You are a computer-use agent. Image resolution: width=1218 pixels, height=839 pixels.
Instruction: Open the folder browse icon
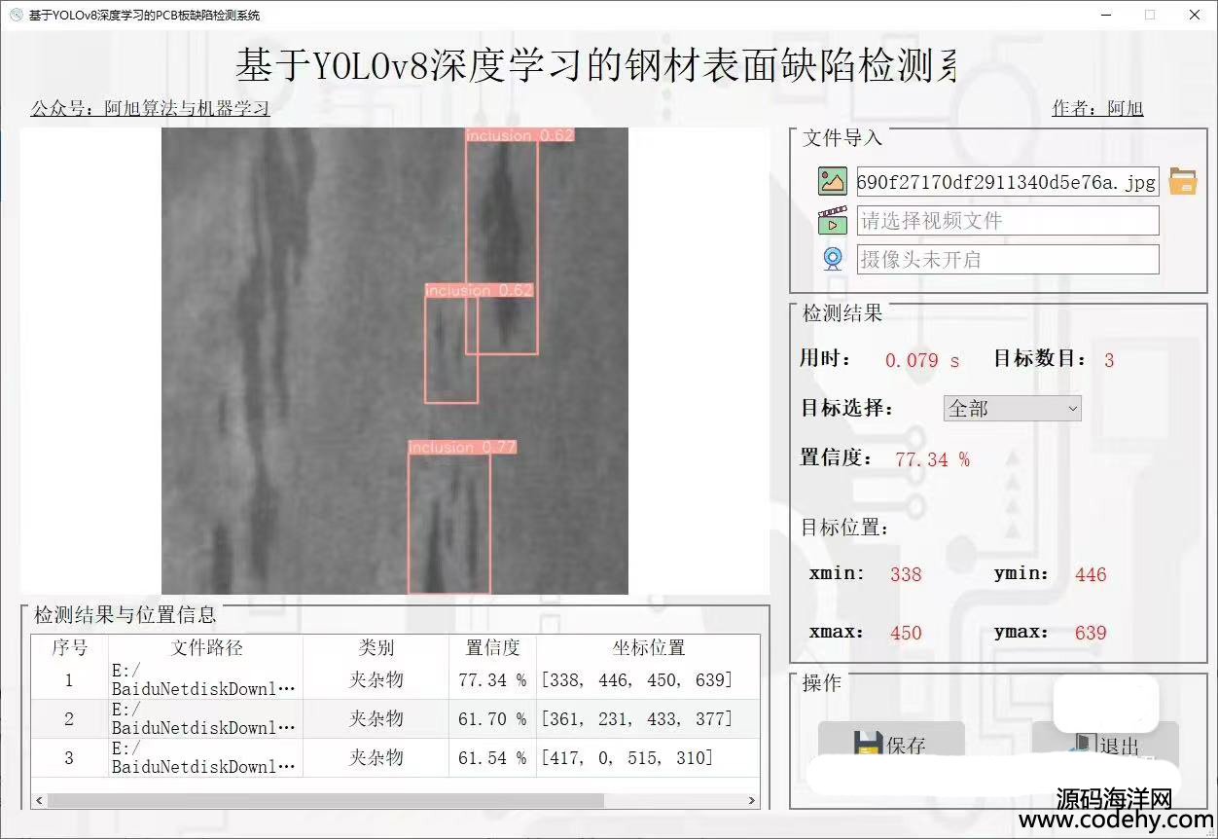pos(1183,181)
